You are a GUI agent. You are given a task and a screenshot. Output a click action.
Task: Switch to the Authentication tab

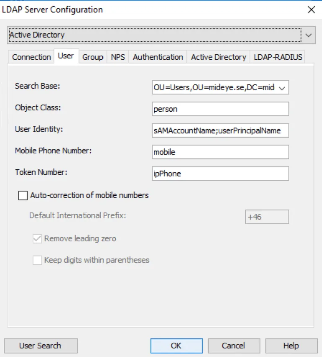pos(157,57)
